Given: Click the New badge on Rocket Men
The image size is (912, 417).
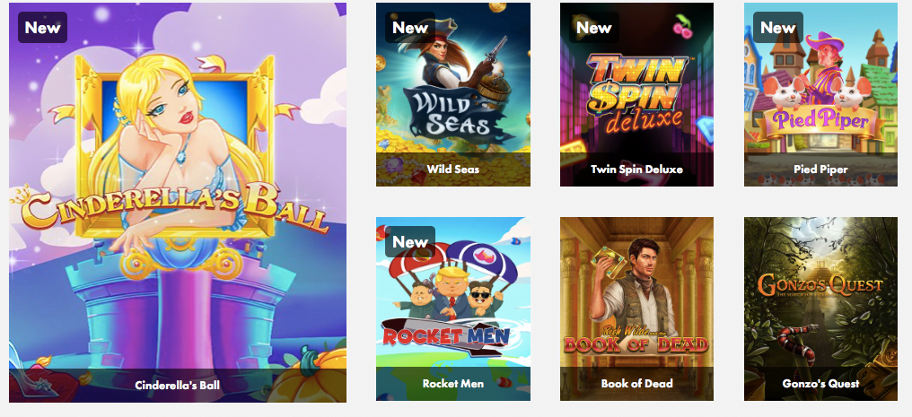Looking at the screenshot, I should click(410, 241).
